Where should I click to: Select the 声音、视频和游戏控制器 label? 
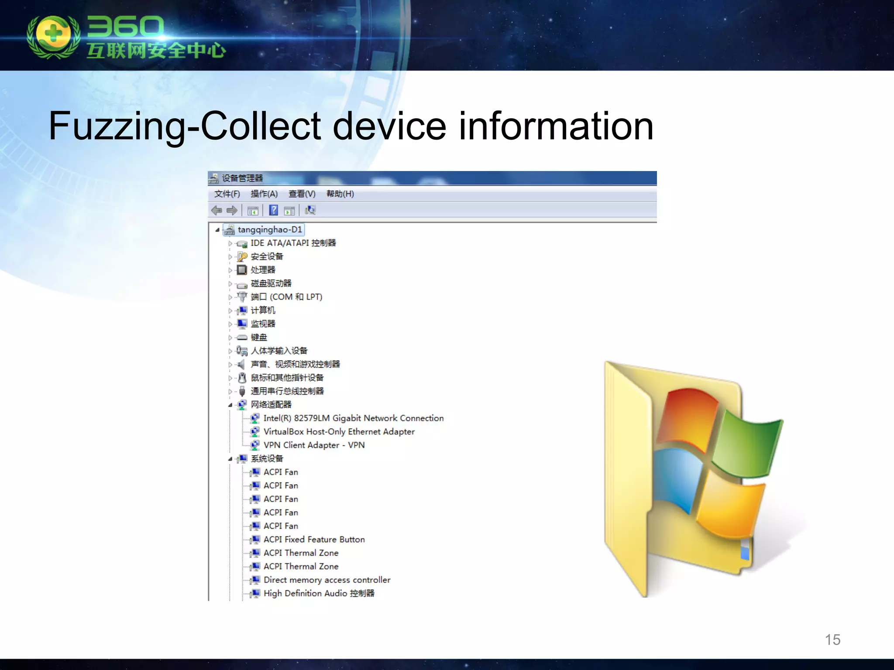(295, 365)
